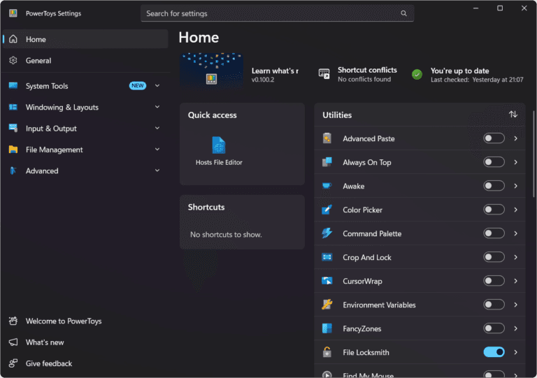This screenshot has width=537, height=378.
Task: Click the Windowing & Layouts icon
Action: [13, 107]
